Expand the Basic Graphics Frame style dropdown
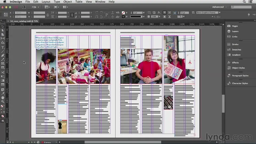Image resolution: width=256 pixels, height=144 pixels. pyautogui.click(x=219, y=13)
